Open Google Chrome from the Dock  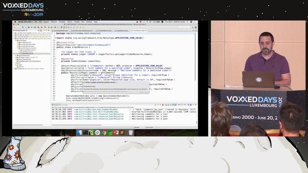pos(104,133)
